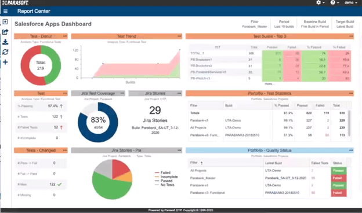Click the % Passed column header in Test Suites
Image resolution: width=362 pixels, height=213 pixels.
pos(314,47)
